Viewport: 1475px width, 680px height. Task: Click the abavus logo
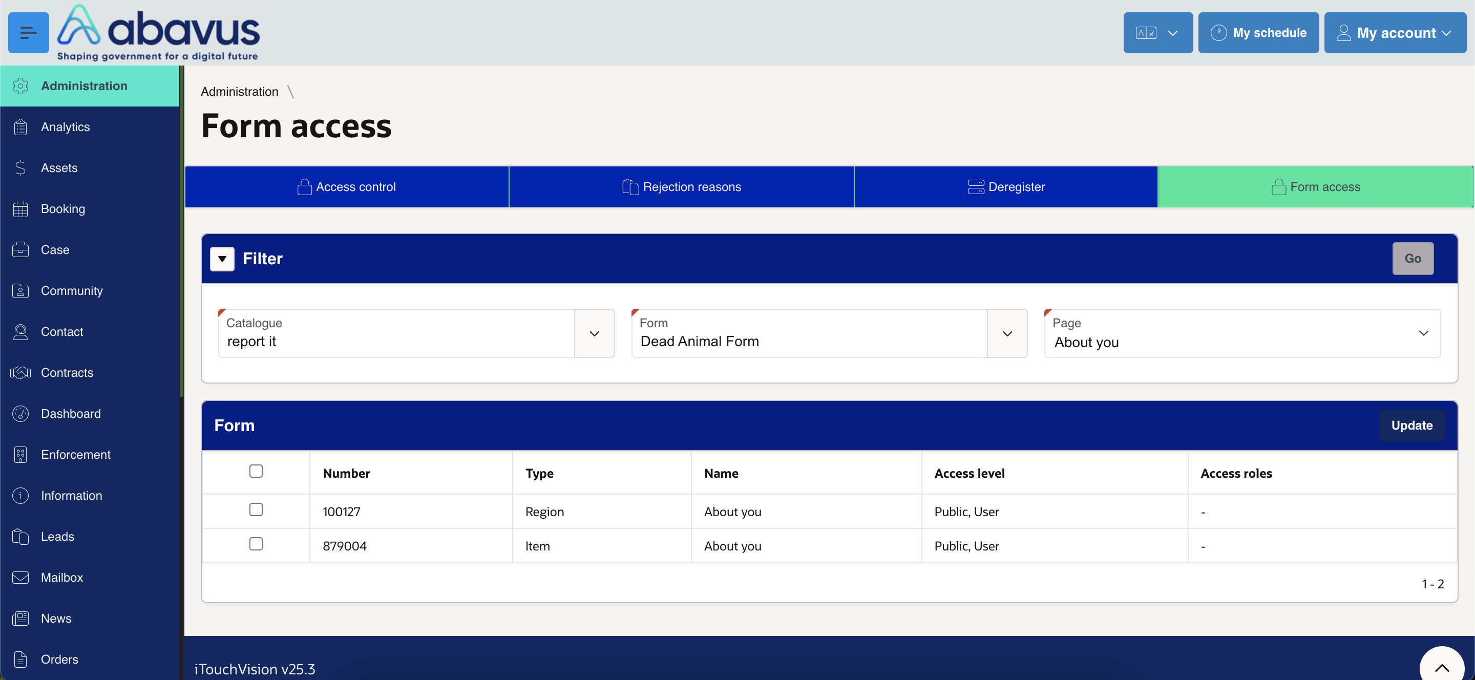coord(159,33)
